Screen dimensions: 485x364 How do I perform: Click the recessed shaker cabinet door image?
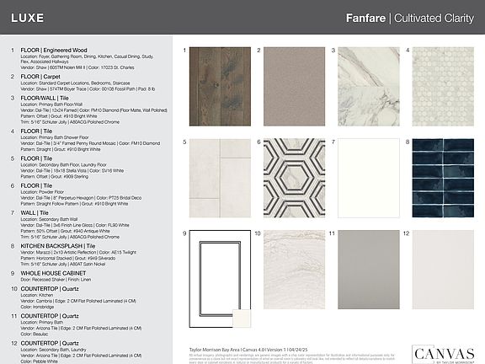[220, 279]
